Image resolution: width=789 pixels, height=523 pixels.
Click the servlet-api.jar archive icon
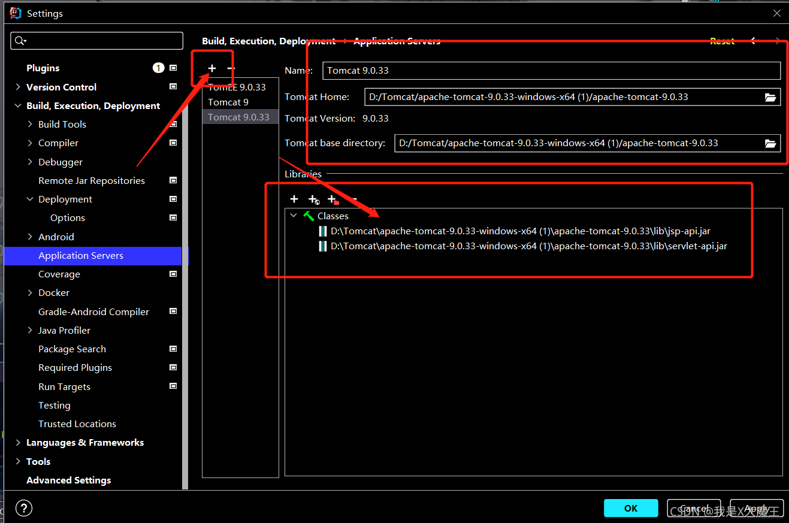point(323,246)
